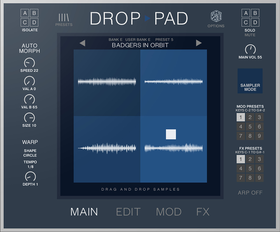The height and width of the screenshot is (232, 280).
Task: Open the Warp Shape Circle selector
Action: 30,153
